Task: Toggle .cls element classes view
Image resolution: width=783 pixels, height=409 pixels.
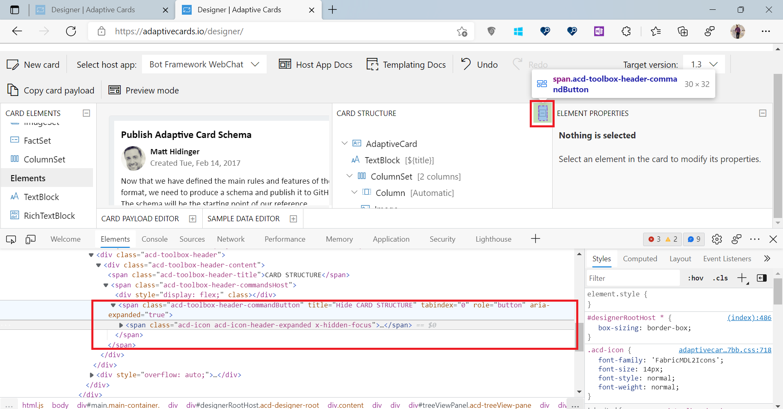Action: pyautogui.click(x=720, y=278)
